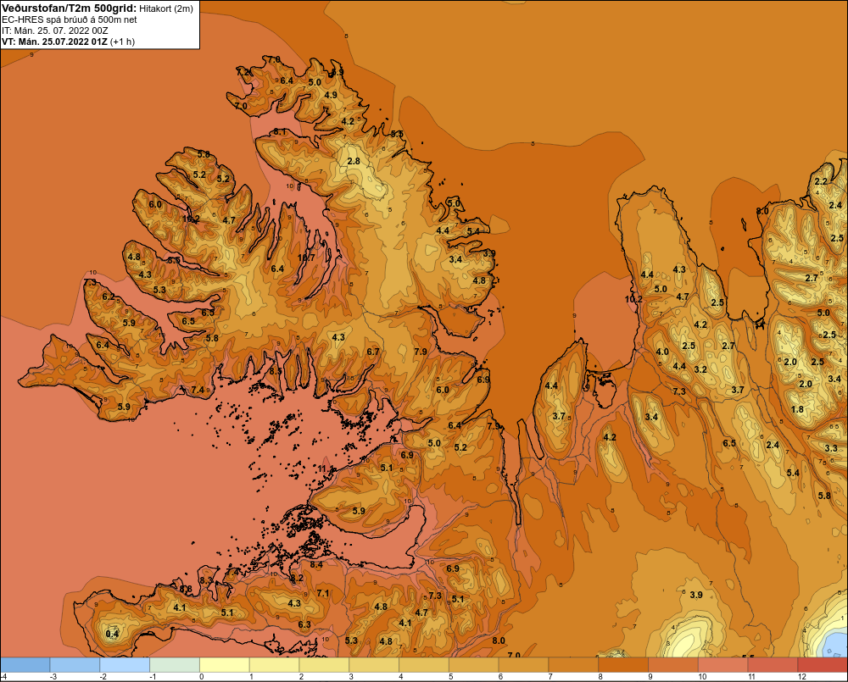This screenshot has height=682, width=848.
Task: Click the 0.4 temperature value on the map
Action: pos(112,634)
